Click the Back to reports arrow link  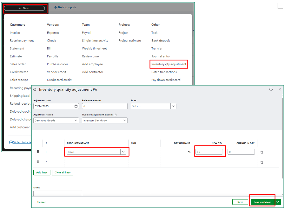click(x=65, y=7)
